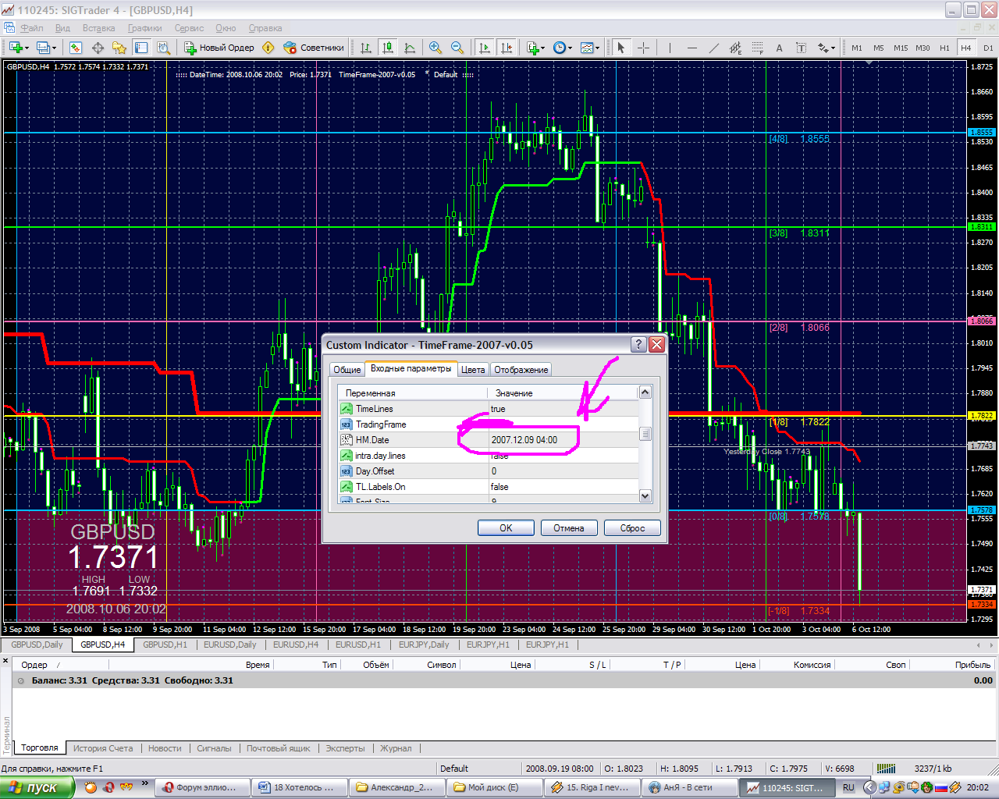Switch timeframe to M1
Viewport: 999px width, 799px height.
click(x=857, y=48)
